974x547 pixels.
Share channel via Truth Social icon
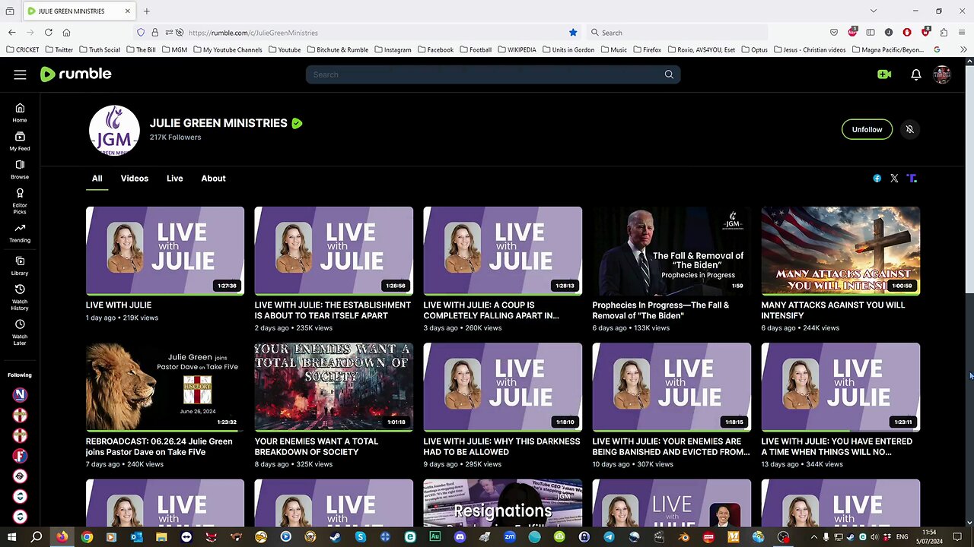pos(912,179)
